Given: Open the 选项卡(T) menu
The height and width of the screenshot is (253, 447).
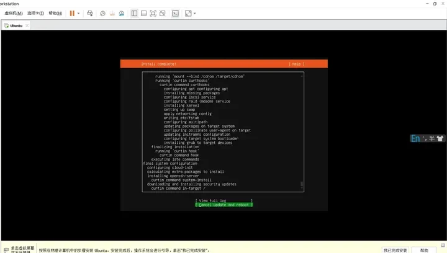Looking at the screenshot, I should click(x=35, y=13).
